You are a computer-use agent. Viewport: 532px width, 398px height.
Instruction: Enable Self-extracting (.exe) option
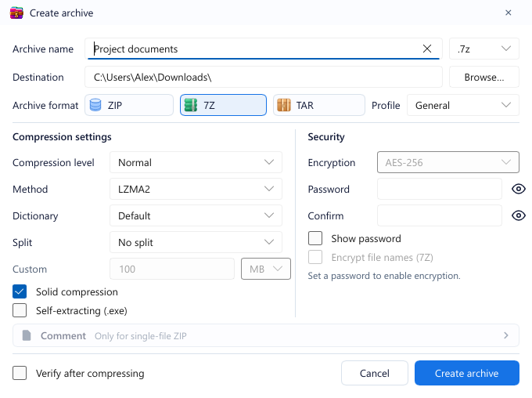(20, 310)
